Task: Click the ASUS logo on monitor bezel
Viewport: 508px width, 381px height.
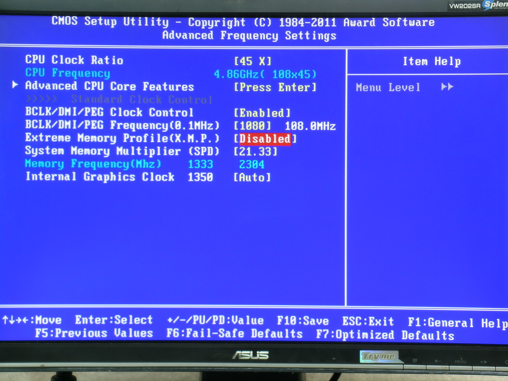Action: pos(251,355)
